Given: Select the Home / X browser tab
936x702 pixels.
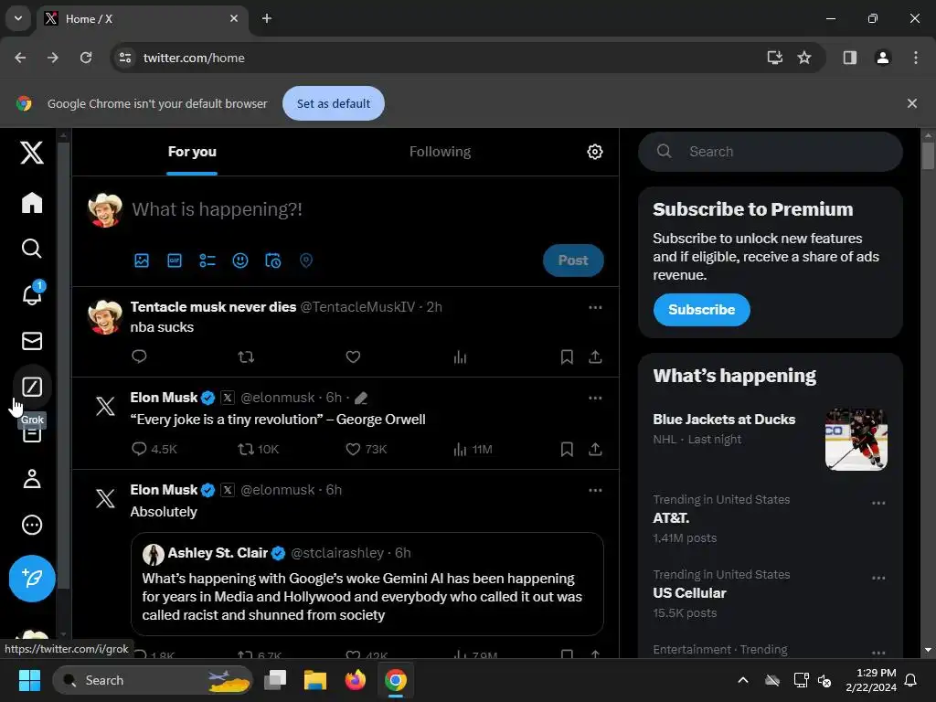Looking at the screenshot, I should 144,18.
